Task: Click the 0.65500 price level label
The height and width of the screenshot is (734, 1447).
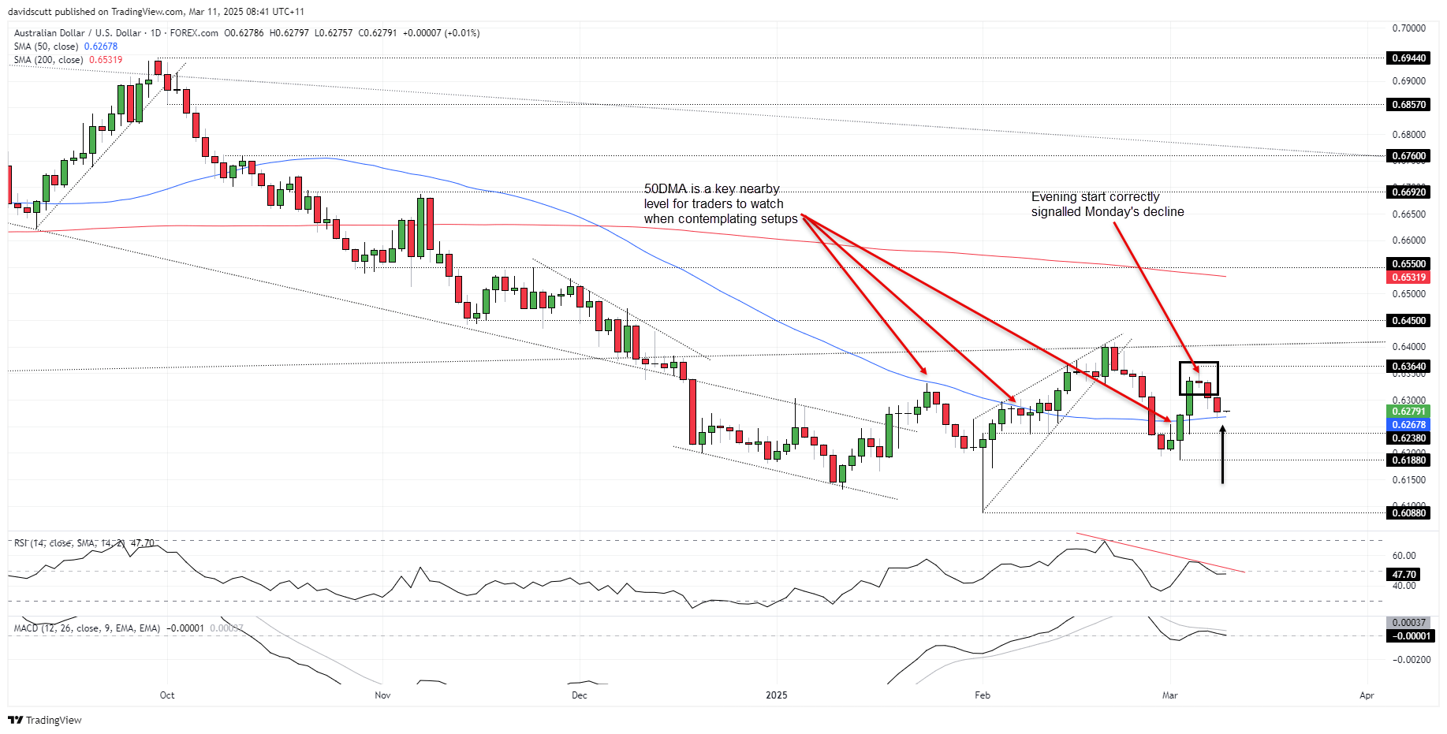Action: point(1408,264)
